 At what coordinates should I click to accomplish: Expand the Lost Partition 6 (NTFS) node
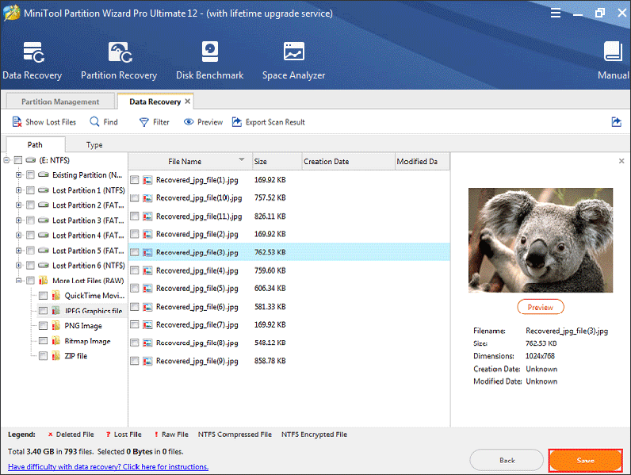coord(18,266)
